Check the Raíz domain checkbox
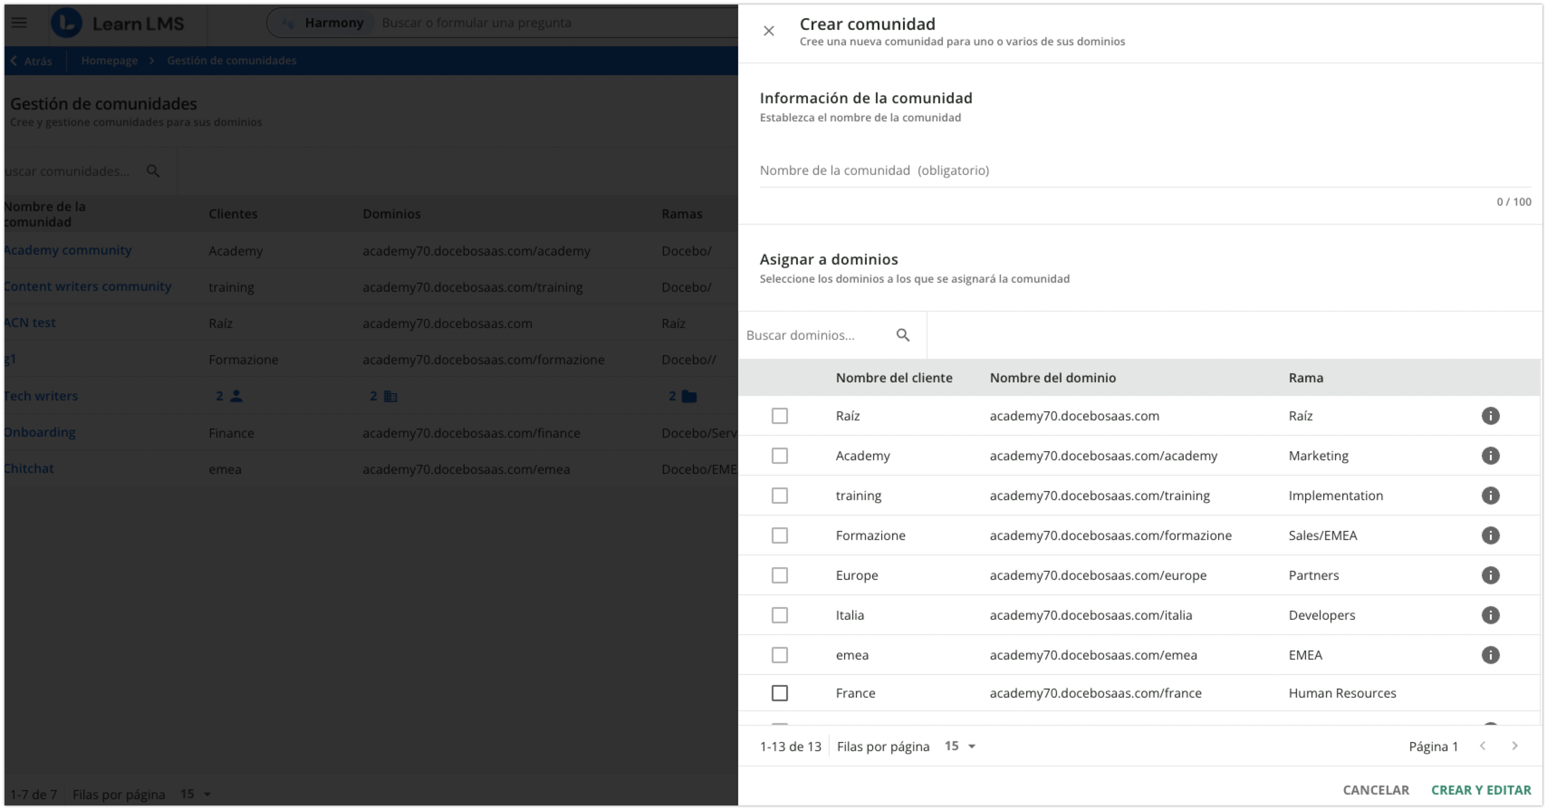This screenshot has width=1547, height=810. point(779,416)
